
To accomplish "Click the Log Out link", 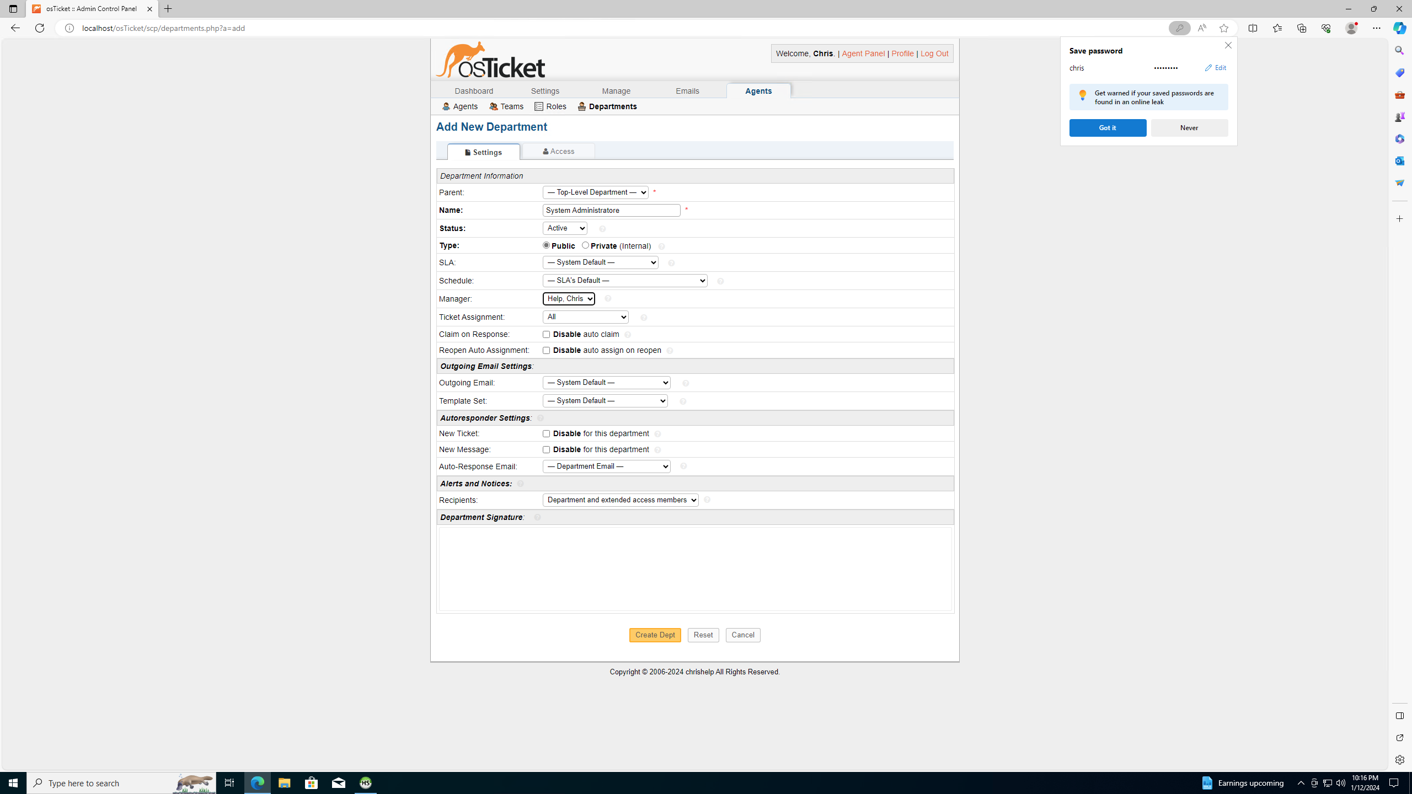I will click(934, 53).
